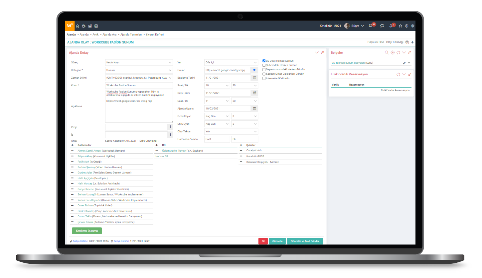The width and height of the screenshot is (482, 278).
Task: Open the Süreç dropdown showing Kesin Kayıt
Action: 139,62
